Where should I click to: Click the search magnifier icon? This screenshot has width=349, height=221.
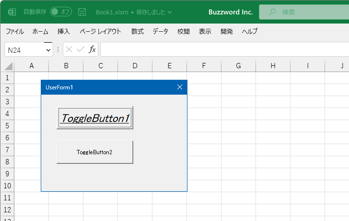(272, 12)
